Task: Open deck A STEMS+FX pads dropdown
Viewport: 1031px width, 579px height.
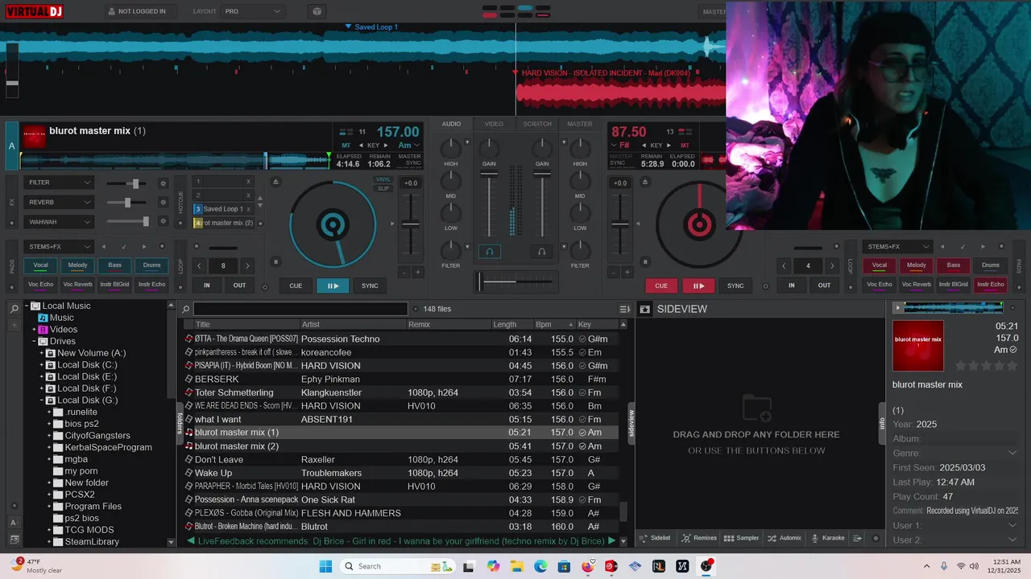Action: coord(59,247)
